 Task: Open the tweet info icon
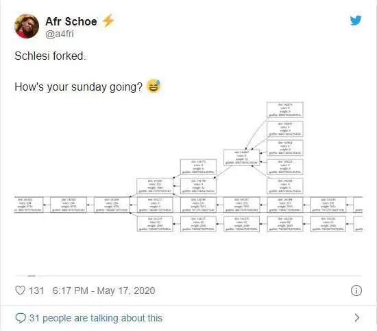[x=356, y=290]
